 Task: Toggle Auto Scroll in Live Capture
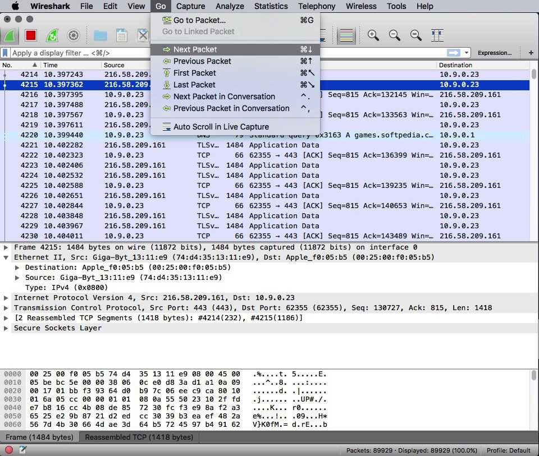(235, 127)
